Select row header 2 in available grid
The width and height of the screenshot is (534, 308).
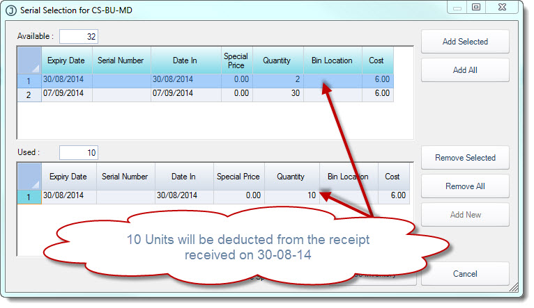pyautogui.click(x=29, y=95)
